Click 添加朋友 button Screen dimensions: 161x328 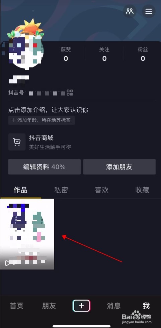click(x=119, y=167)
